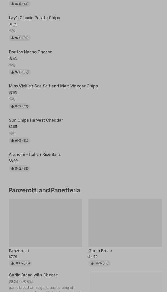
Task: Open Garlic Bread with Cheese item
Action: click(x=33, y=275)
